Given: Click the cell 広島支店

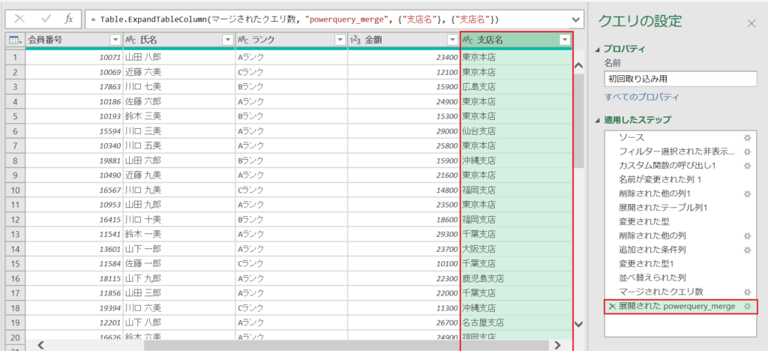Looking at the screenshot, I should tap(516, 87).
